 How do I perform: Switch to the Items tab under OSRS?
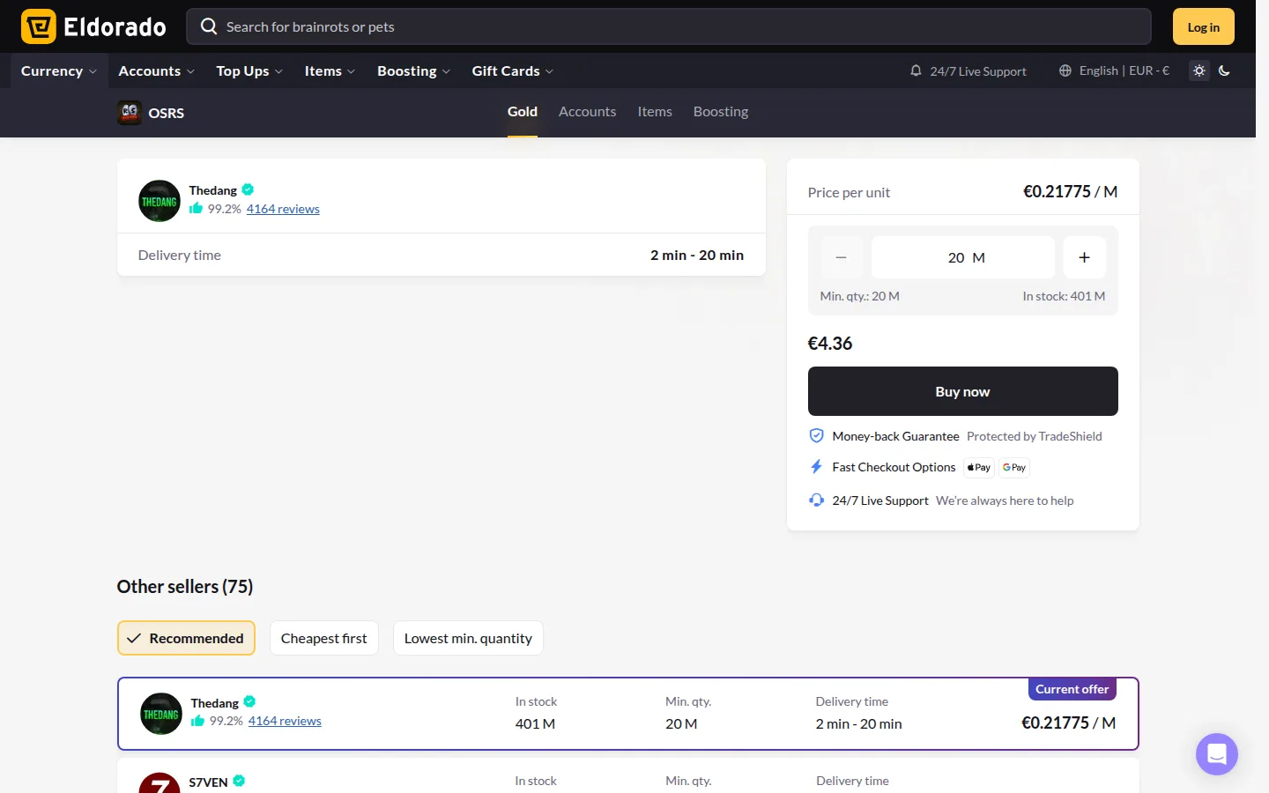point(655,112)
